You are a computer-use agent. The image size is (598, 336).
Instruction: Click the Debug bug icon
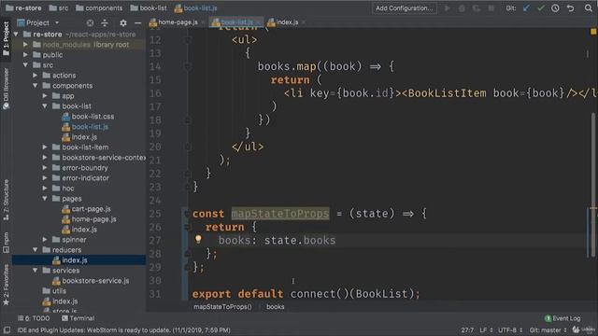[462, 8]
